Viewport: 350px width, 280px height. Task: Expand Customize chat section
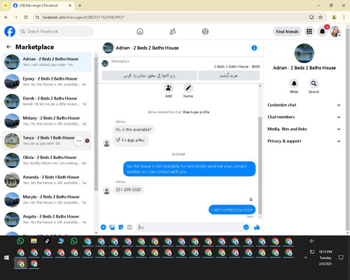point(304,105)
